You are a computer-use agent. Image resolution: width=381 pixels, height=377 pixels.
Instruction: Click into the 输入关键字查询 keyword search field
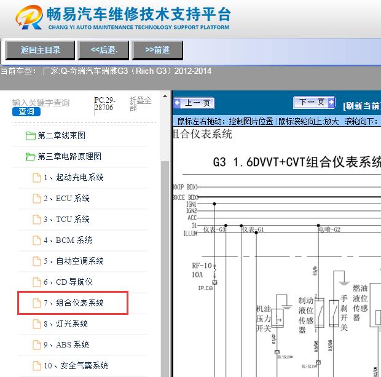(x=41, y=103)
